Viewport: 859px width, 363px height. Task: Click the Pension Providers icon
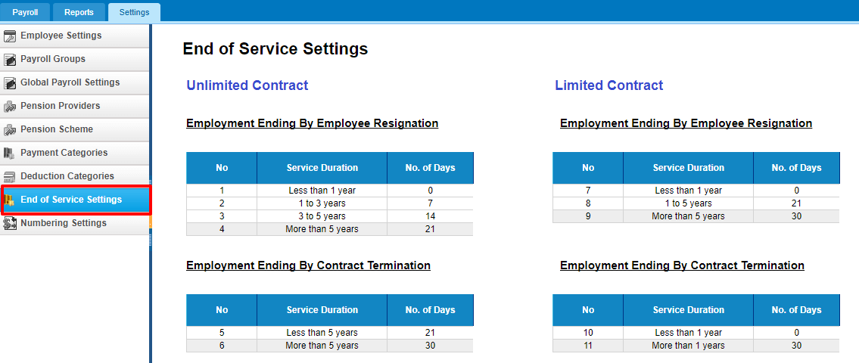(9, 106)
